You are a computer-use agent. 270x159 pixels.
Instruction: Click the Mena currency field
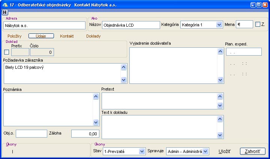[x=244, y=25]
